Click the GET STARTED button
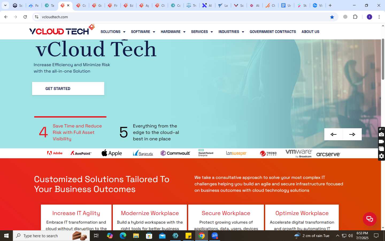385x241 pixels. coord(68,88)
